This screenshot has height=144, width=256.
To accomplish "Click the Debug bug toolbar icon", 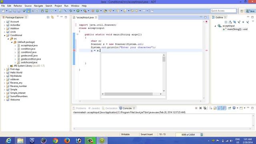I will click(71, 11).
